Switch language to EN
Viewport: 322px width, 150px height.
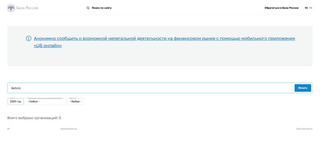pyautogui.click(x=311, y=8)
